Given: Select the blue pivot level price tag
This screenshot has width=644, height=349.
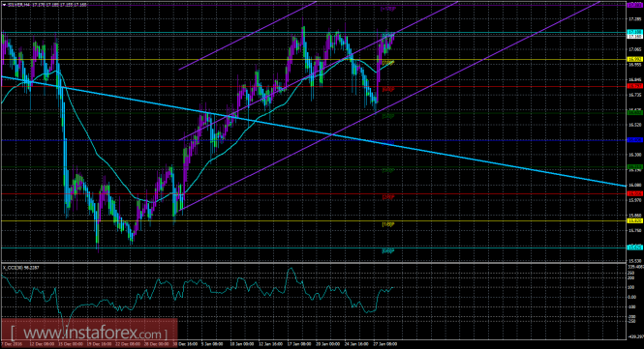Looking at the screenshot, I should 635,140.
